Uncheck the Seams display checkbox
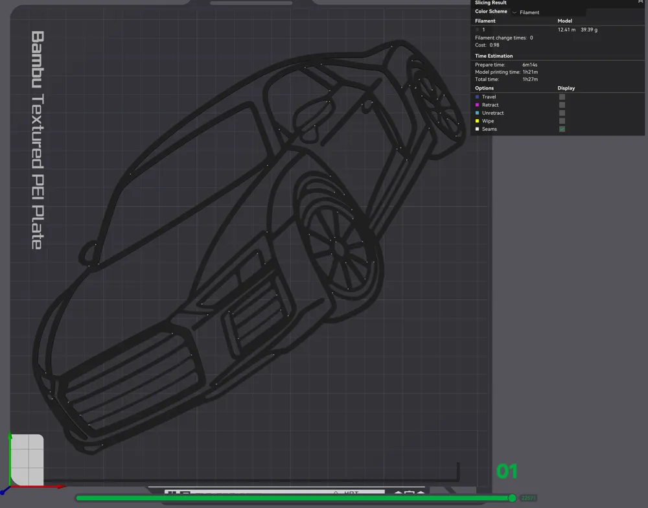 click(x=562, y=129)
